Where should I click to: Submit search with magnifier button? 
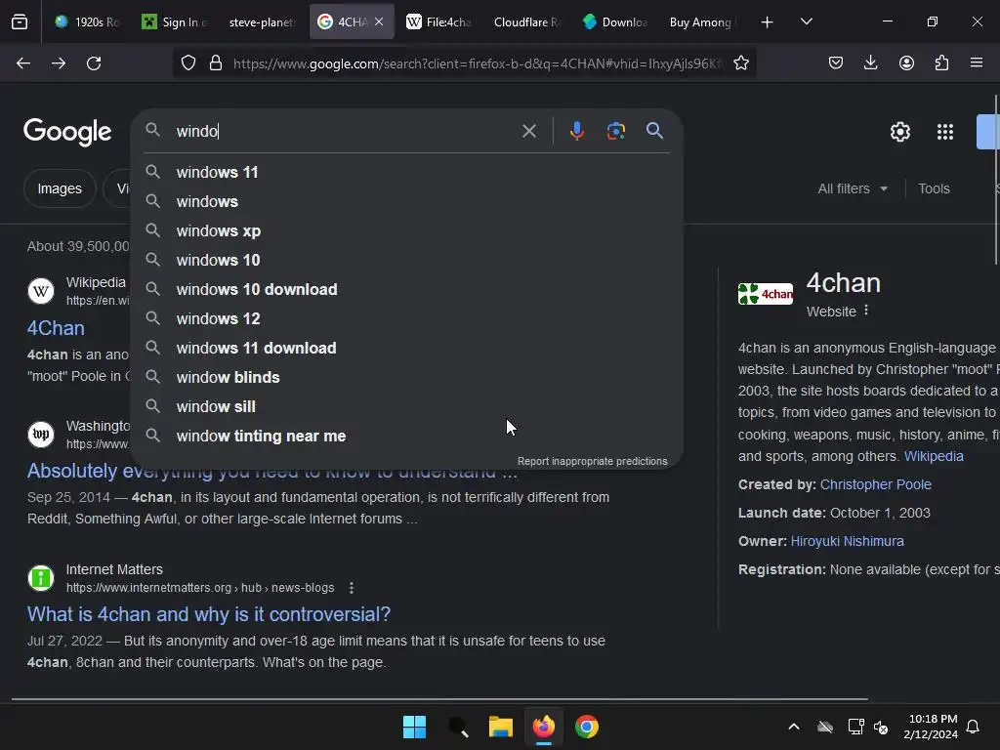pyautogui.click(x=654, y=131)
